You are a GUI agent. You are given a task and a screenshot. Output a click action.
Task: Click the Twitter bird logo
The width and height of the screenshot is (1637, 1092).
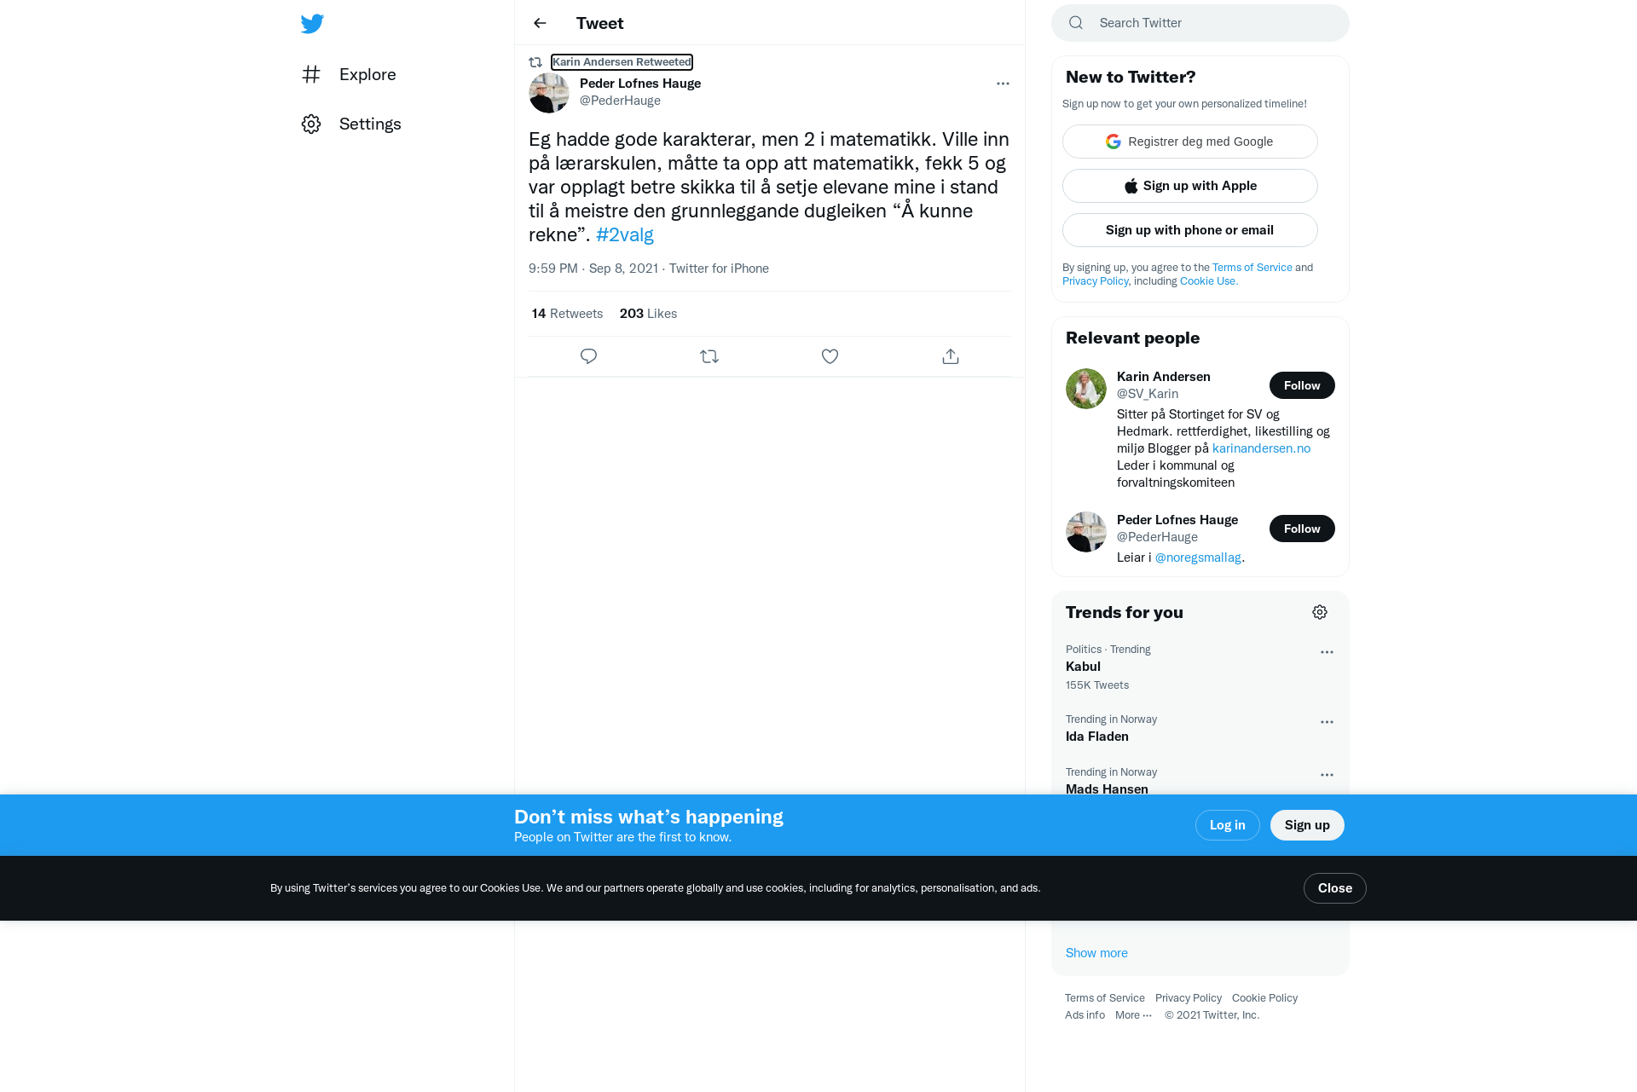point(312,23)
